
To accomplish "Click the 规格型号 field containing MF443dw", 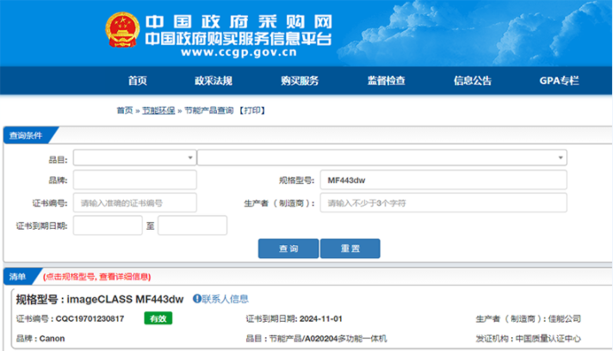I will coord(443,181).
